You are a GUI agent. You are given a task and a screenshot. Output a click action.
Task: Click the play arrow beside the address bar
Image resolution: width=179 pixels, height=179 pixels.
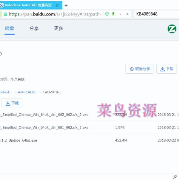tap(128, 14)
